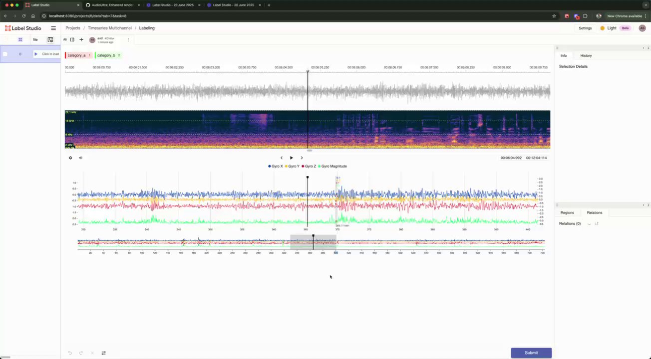The image size is (651, 359).
Task: Tick the select-all tasks checkbox
Action: tap(5, 39)
